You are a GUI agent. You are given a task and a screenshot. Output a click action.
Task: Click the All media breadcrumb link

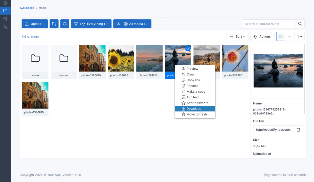(31, 37)
